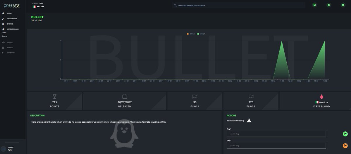Download the VPN config file
This screenshot has width=351, height=154.
249,120
